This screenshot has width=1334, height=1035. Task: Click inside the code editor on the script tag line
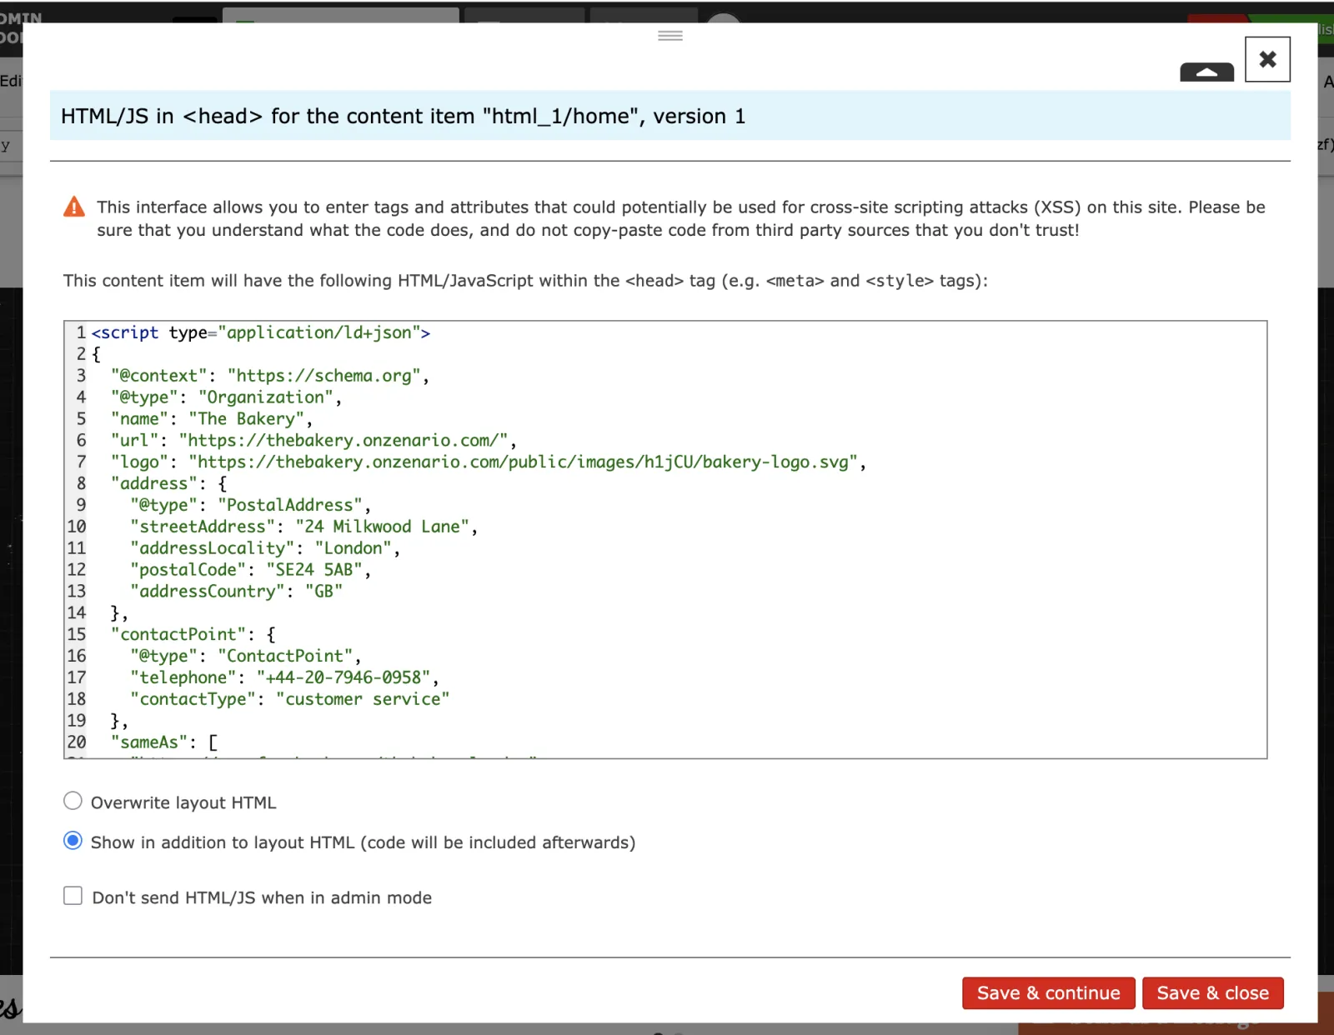pyautogui.click(x=261, y=332)
